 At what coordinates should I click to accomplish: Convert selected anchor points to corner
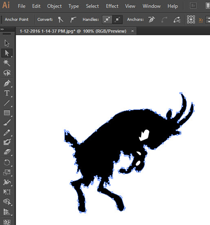(61, 19)
